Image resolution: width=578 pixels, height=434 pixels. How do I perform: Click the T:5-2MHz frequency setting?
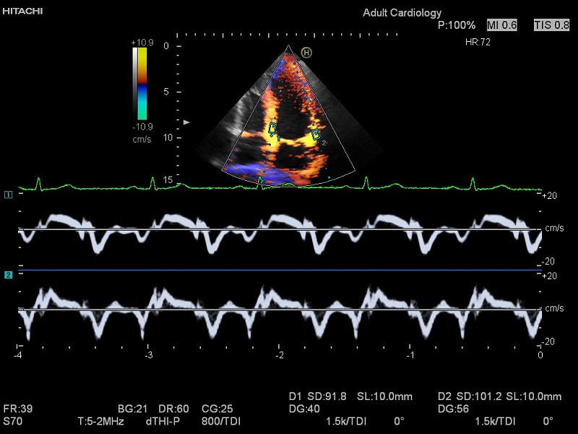pos(102,420)
